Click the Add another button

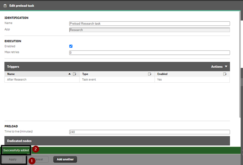click(65, 159)
